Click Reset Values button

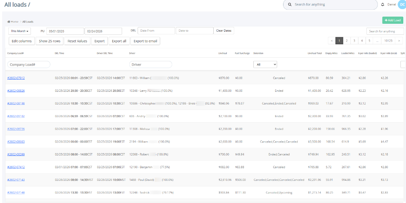pyautogui.click(x=77, y=41)
